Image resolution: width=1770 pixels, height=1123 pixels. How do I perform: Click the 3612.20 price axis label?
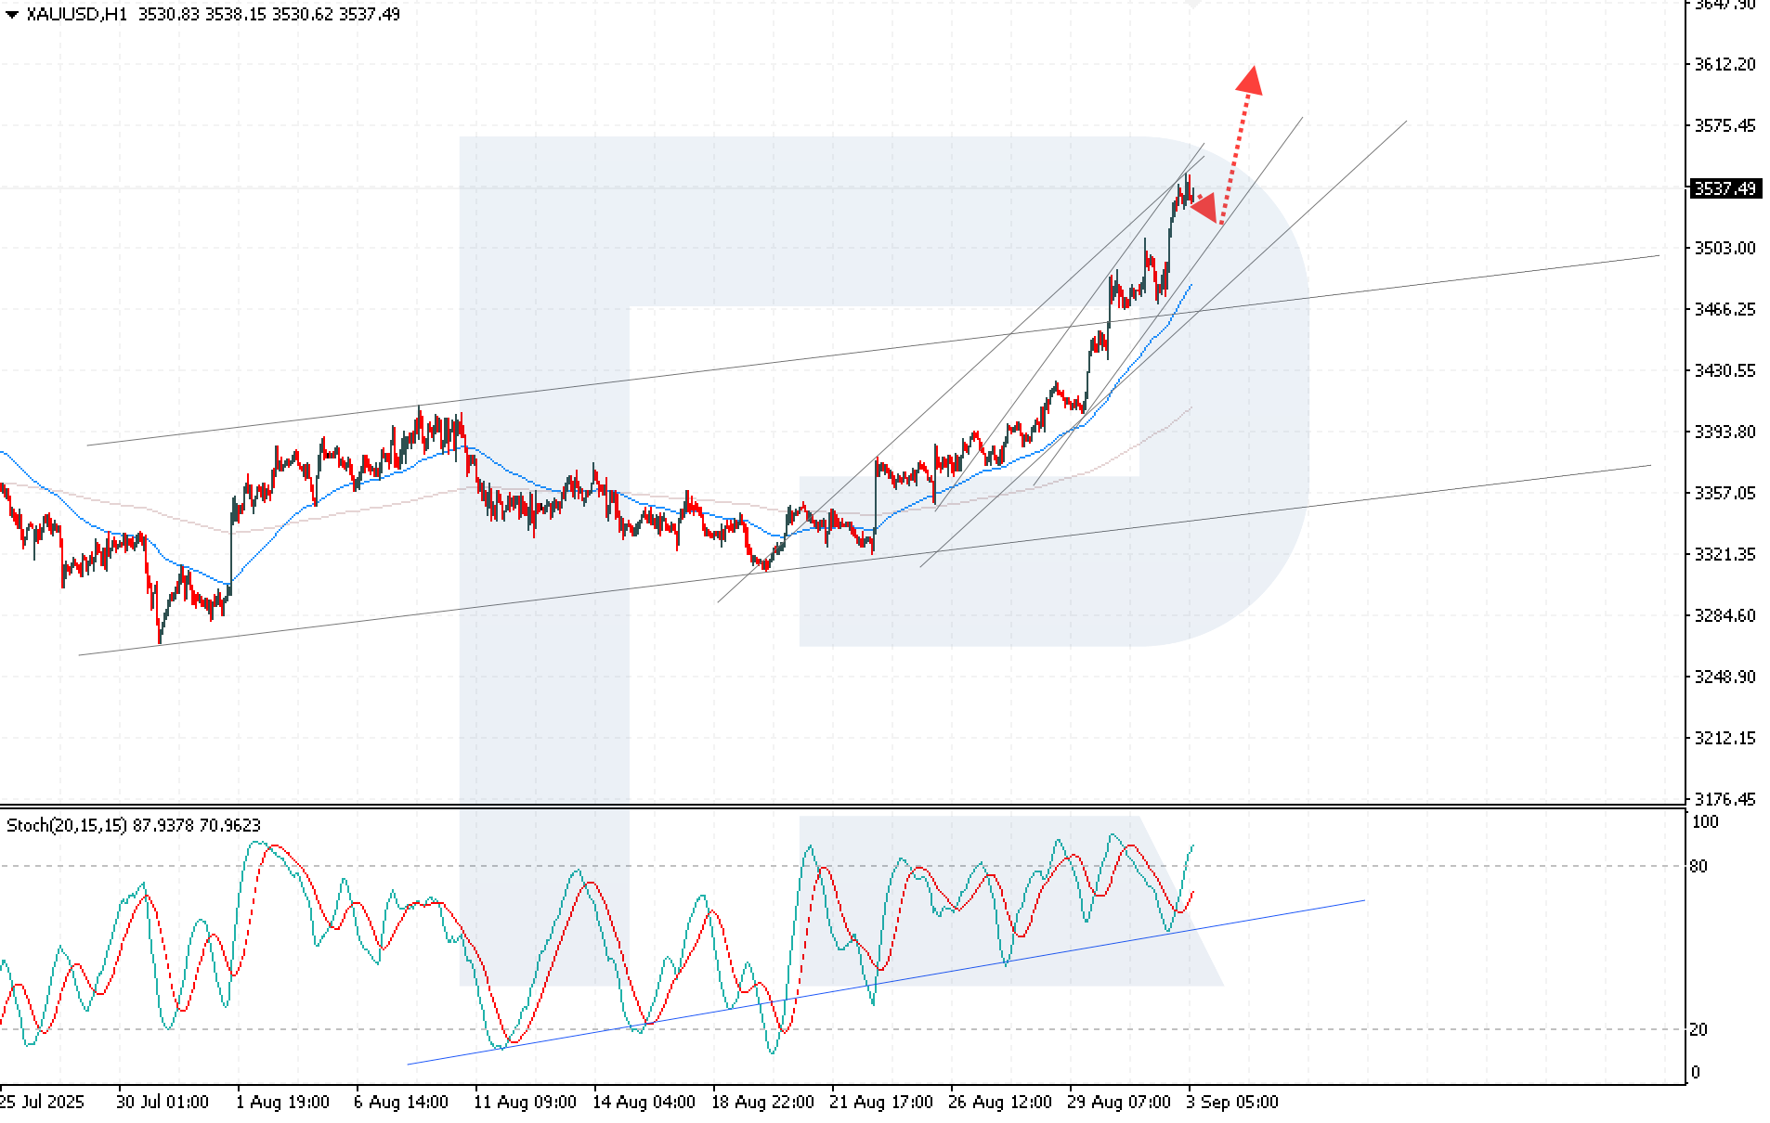pyautogui.click(x=1725, y=64)
